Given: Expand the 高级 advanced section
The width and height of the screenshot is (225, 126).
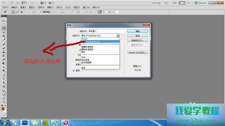Looking at the screenshot, I should [73, 70].
